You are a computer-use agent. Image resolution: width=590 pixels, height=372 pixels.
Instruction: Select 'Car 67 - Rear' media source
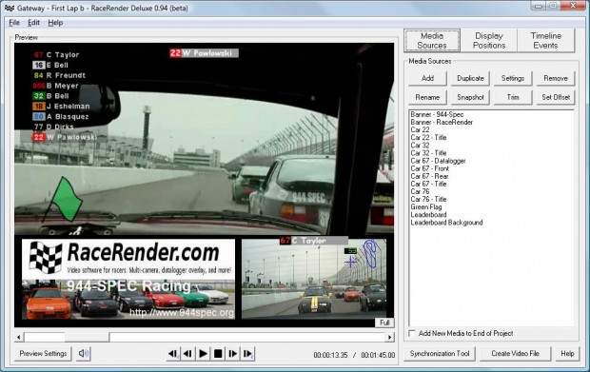tap(430, 176)
